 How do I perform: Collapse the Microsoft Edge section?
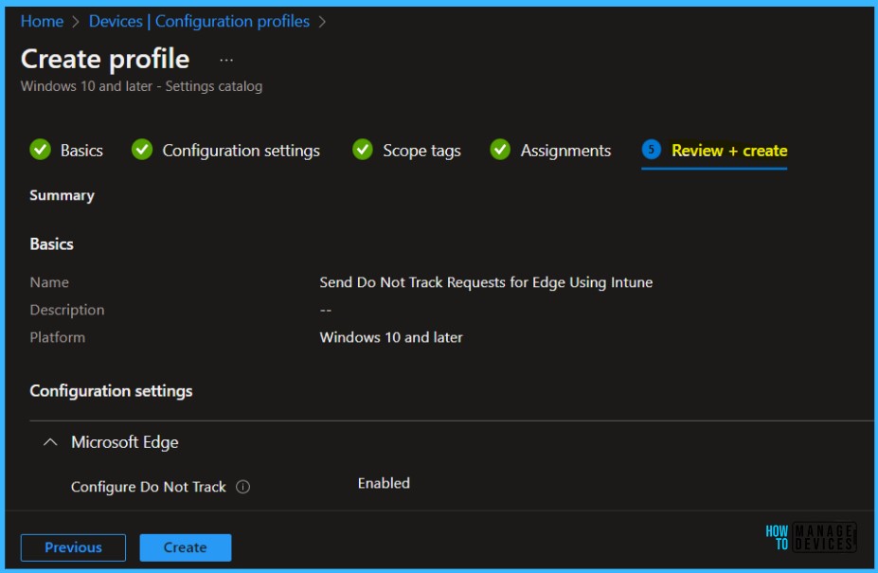click(x=50, y=442)
